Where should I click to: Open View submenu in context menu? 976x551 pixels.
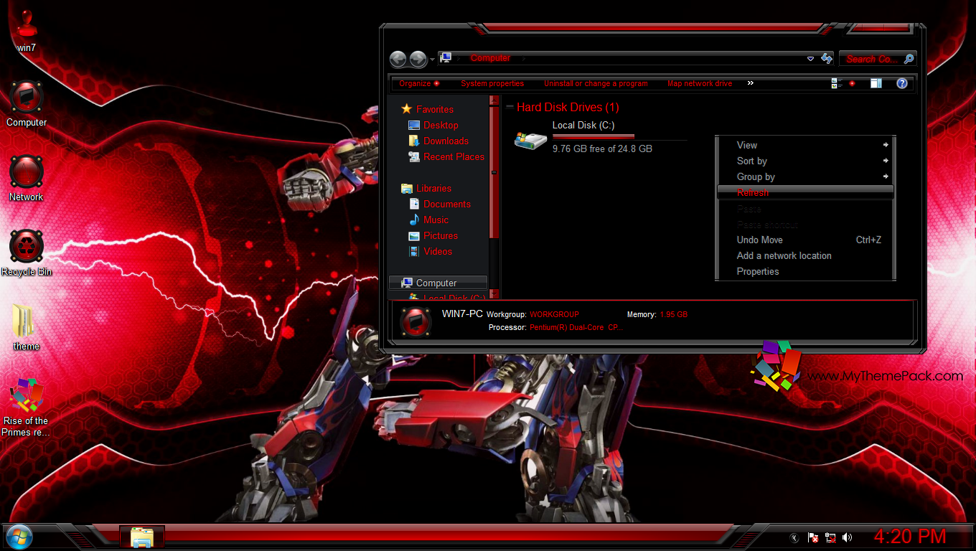click(805, 145)
